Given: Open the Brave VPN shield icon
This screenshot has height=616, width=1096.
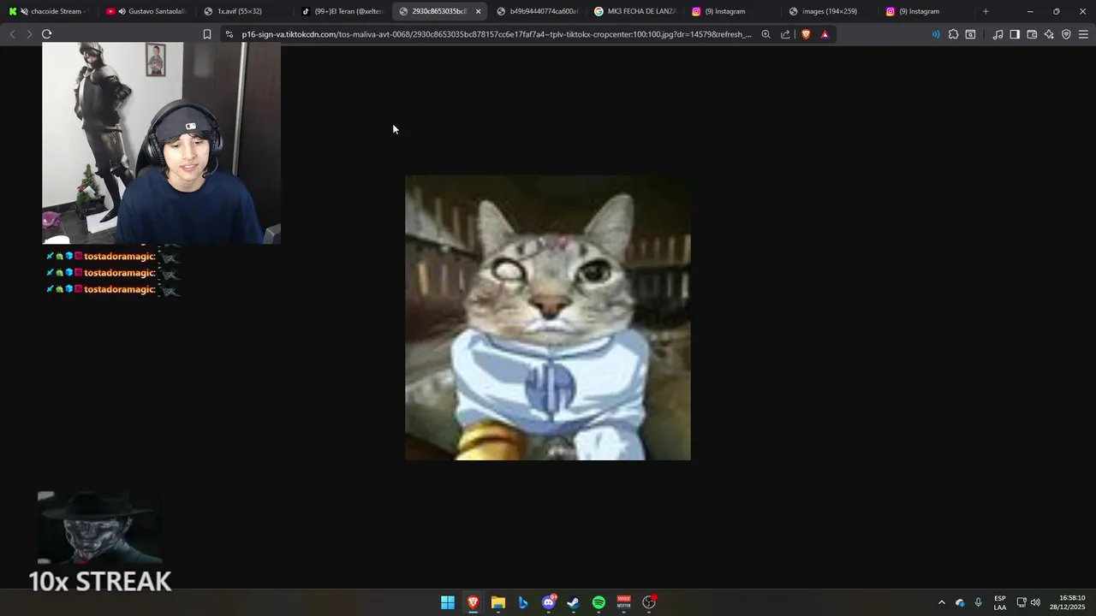Looking at the screenshot, I should point(1066,34).
